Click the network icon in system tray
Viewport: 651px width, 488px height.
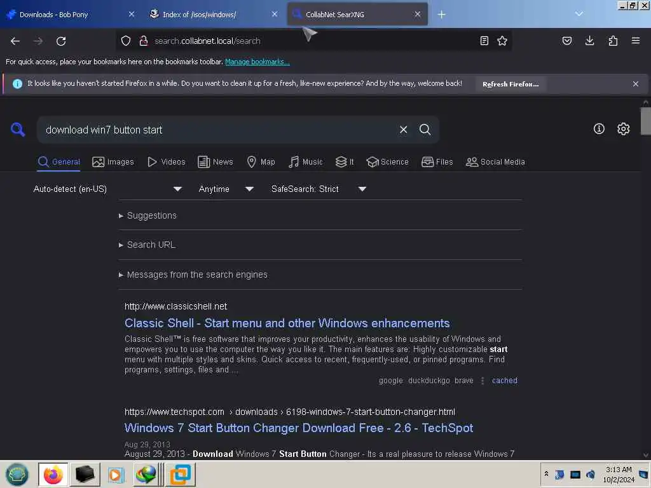(x=575, y=474)
